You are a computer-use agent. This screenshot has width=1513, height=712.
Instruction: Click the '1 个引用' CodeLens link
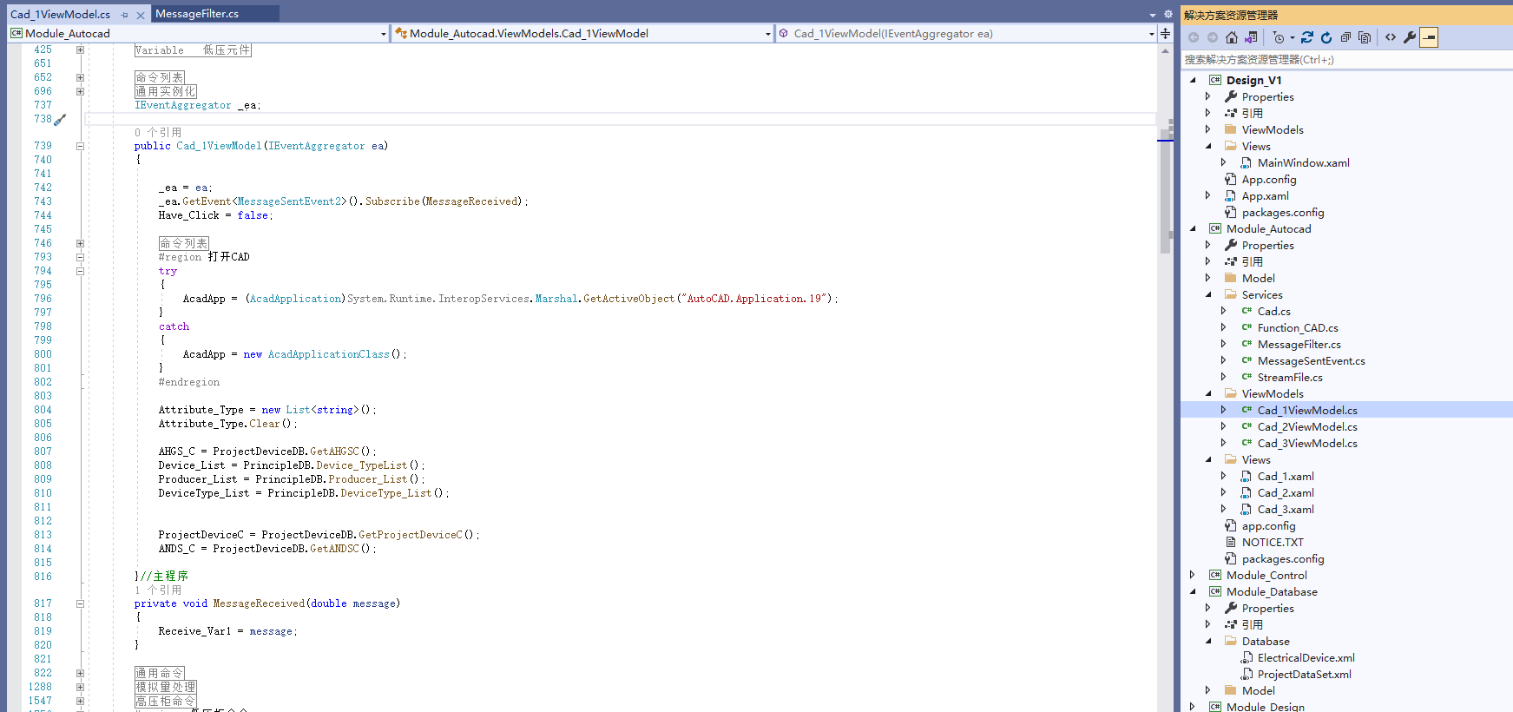pyautogui.click(x=158, y=590)
